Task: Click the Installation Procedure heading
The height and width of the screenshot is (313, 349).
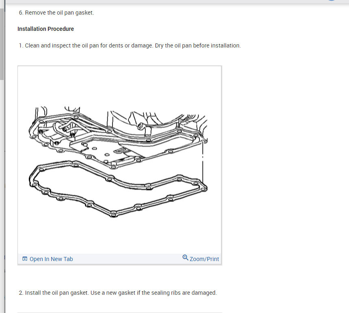Action: [46, 29]
